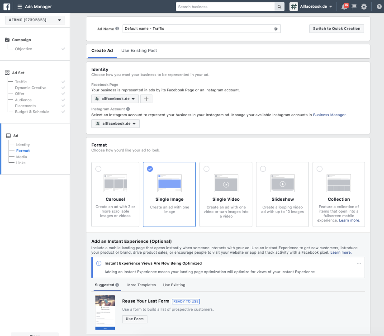384x336 pixels.
Task: Click the Campaign icon in sidebar
Action: pos(7,40)
